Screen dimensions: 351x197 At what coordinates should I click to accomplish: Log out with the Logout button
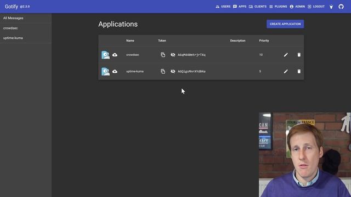[316, 7]
